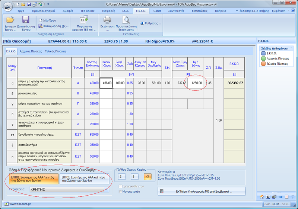Open Αμοιβές ribbon tab
The image size is (298, 209).
[68, 11]
